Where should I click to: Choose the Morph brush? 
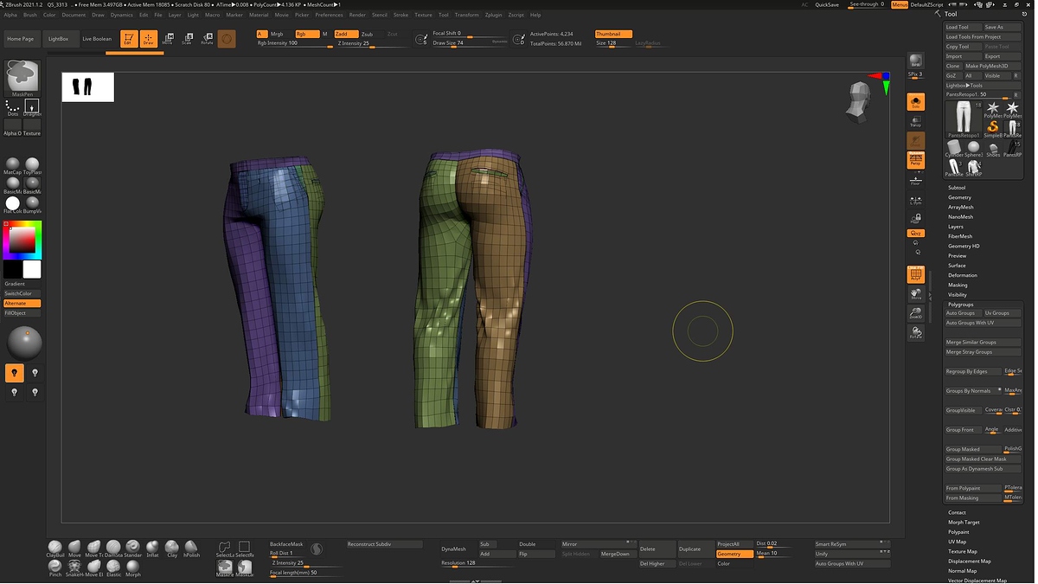[133, 568]
